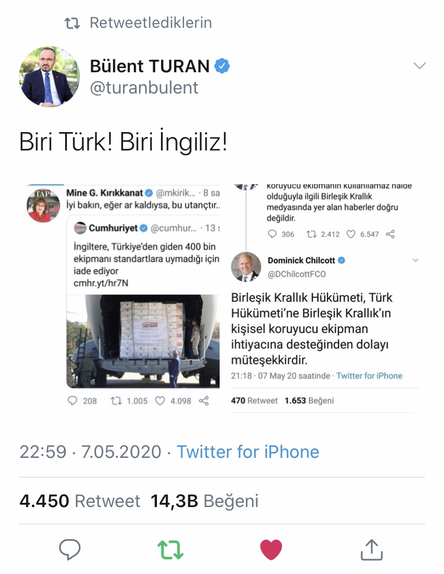444x574 pixels.
Task: Toggle the green retweet button
Action: (170, 550)
